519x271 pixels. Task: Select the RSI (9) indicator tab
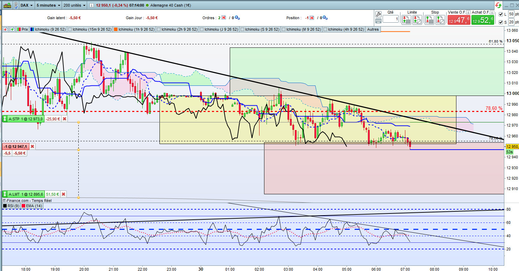coord(11,206)
